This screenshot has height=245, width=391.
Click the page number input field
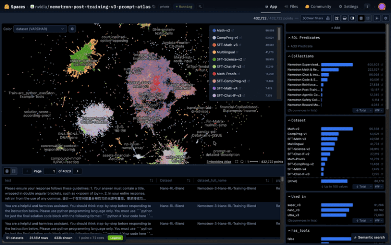(x=50, y=171)
